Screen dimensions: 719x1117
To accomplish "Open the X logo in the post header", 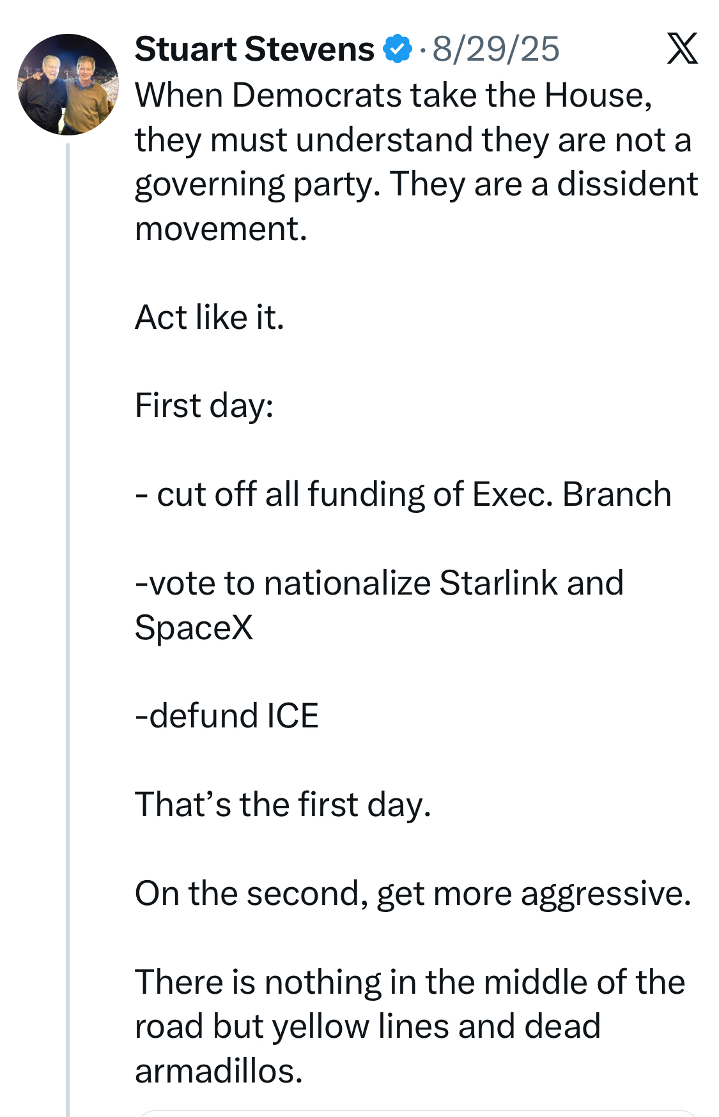I will [x=682, y=49].
